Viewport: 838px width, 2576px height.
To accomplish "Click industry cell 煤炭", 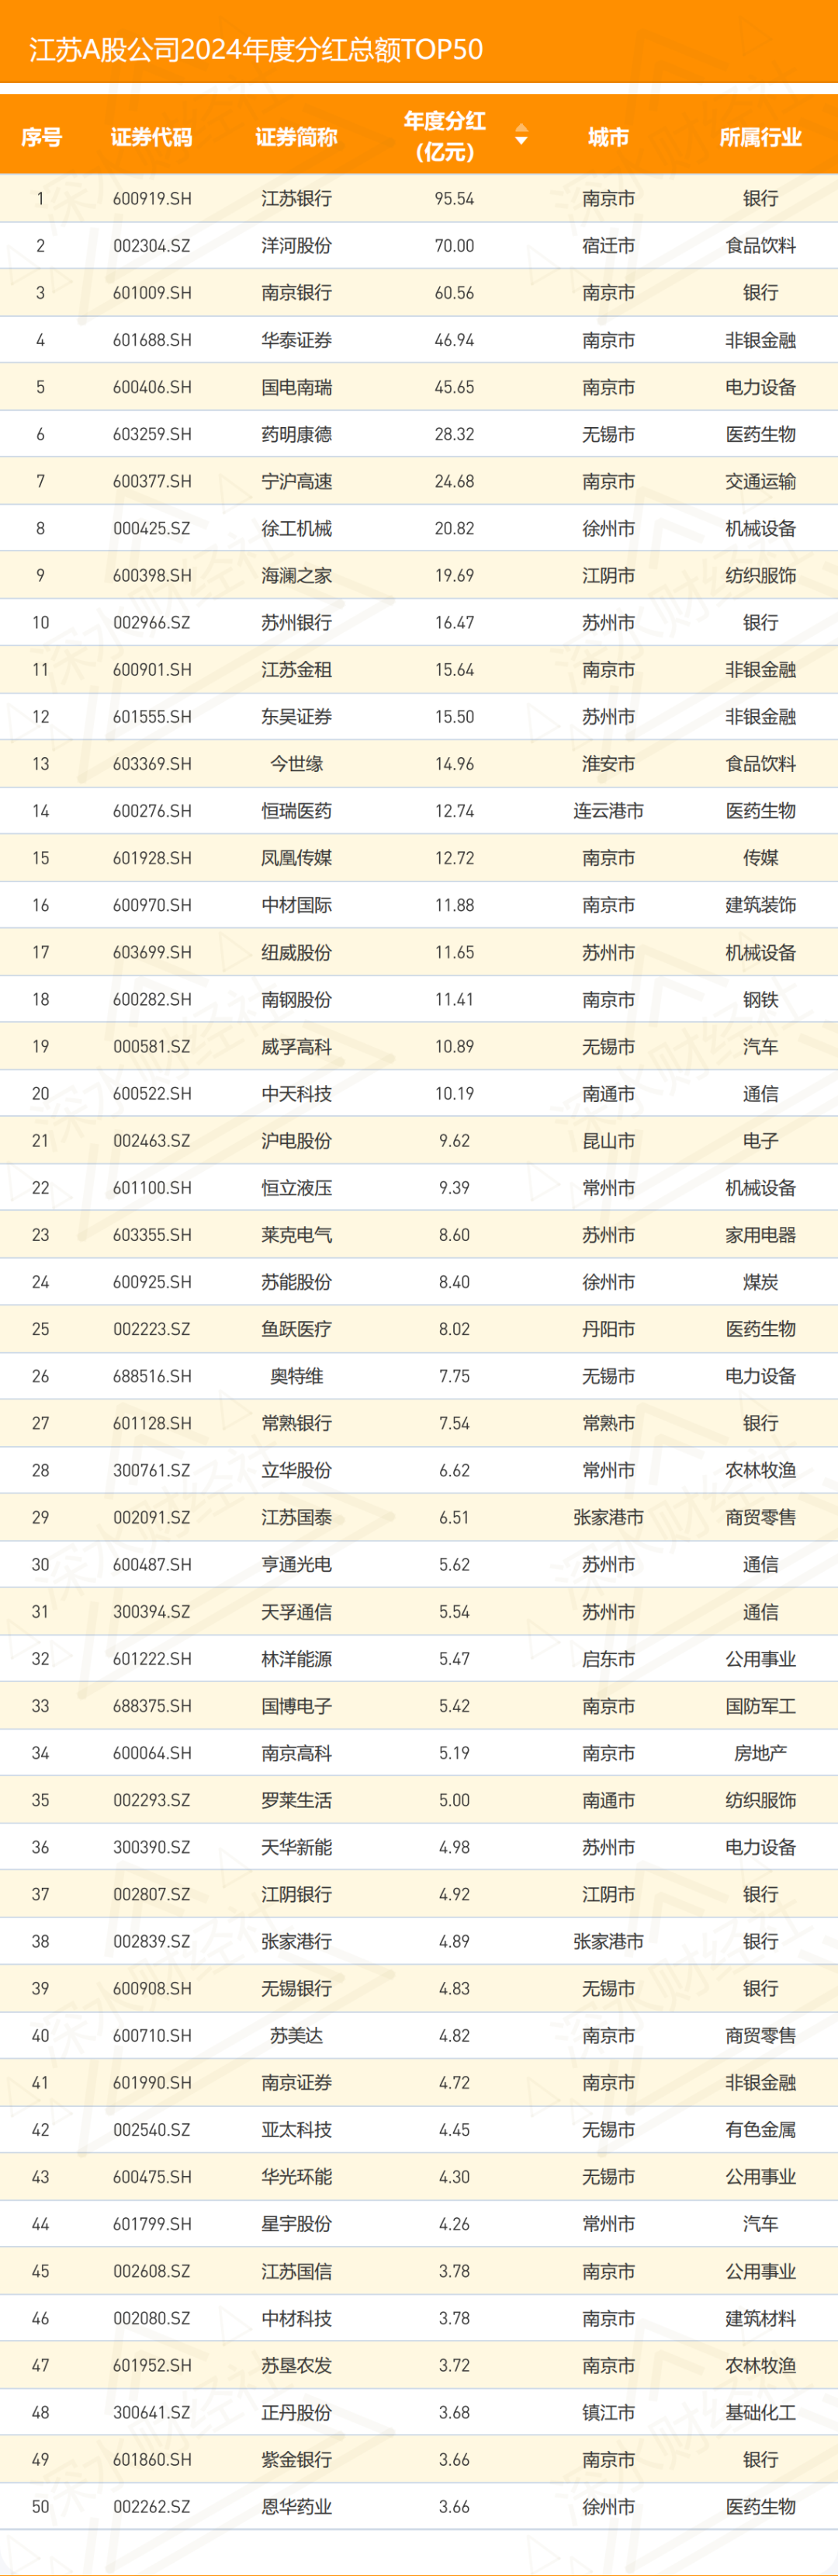I will 761,1282.
